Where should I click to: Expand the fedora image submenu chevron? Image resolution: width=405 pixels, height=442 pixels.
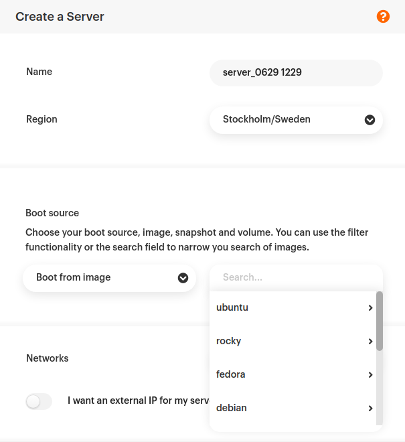(370, 375)
